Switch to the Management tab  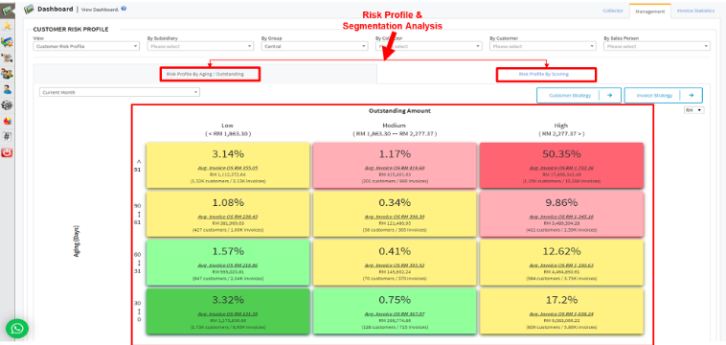point(650,11)
